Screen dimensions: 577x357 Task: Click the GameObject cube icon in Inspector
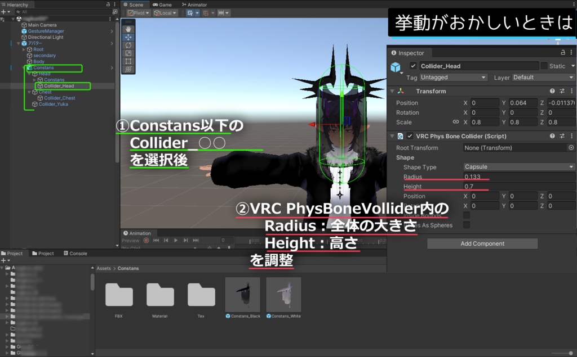point(396,67)
